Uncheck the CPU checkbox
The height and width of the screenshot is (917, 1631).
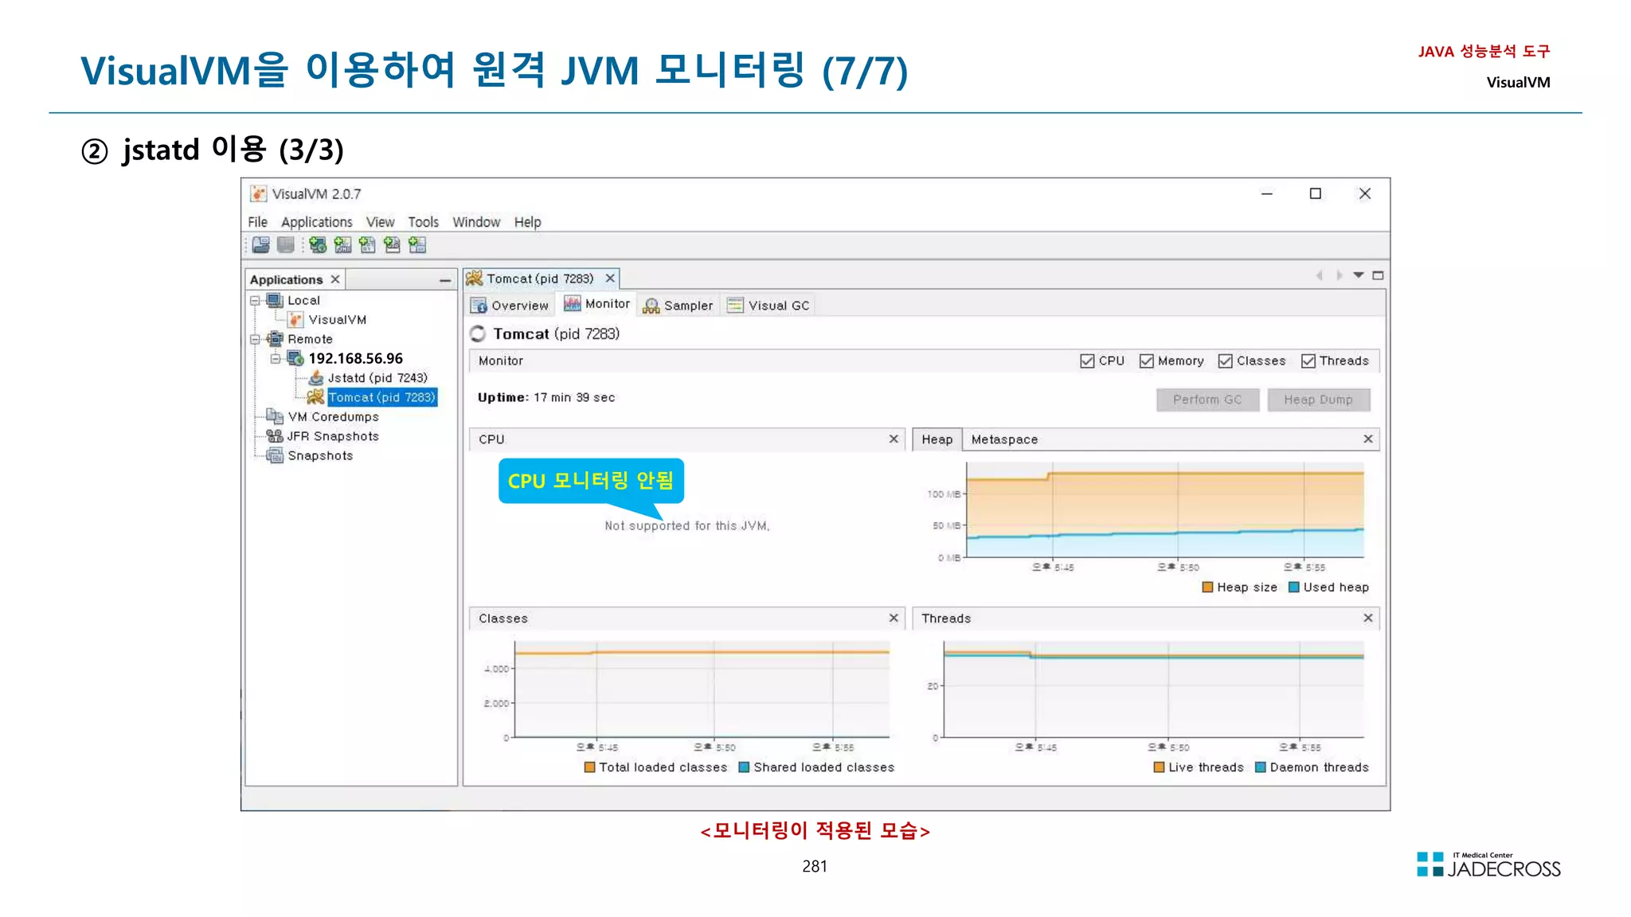pos(1087,361)
